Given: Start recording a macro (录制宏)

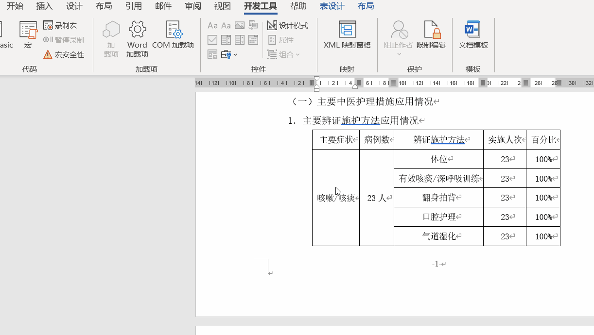Looking at the screenshot, I should 60,25.
